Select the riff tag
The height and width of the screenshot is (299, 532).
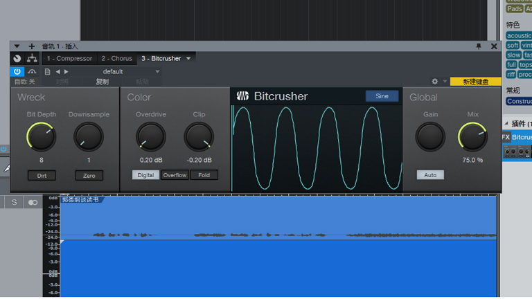click(x=511, y=75)
